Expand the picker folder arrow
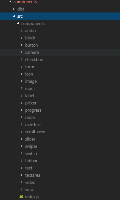The height and width of the screenshot is (200, 120). coord(22,103)
